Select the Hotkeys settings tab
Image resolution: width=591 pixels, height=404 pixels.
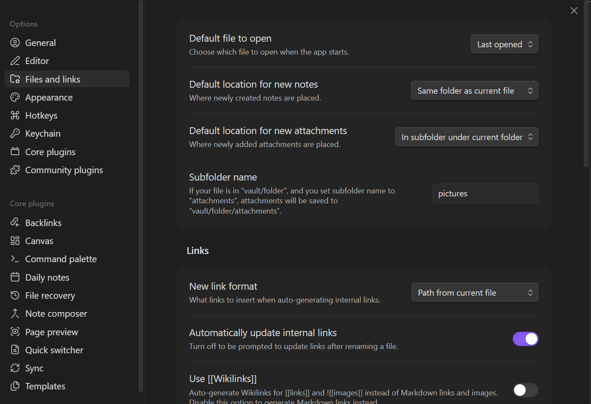click(67, 115)
